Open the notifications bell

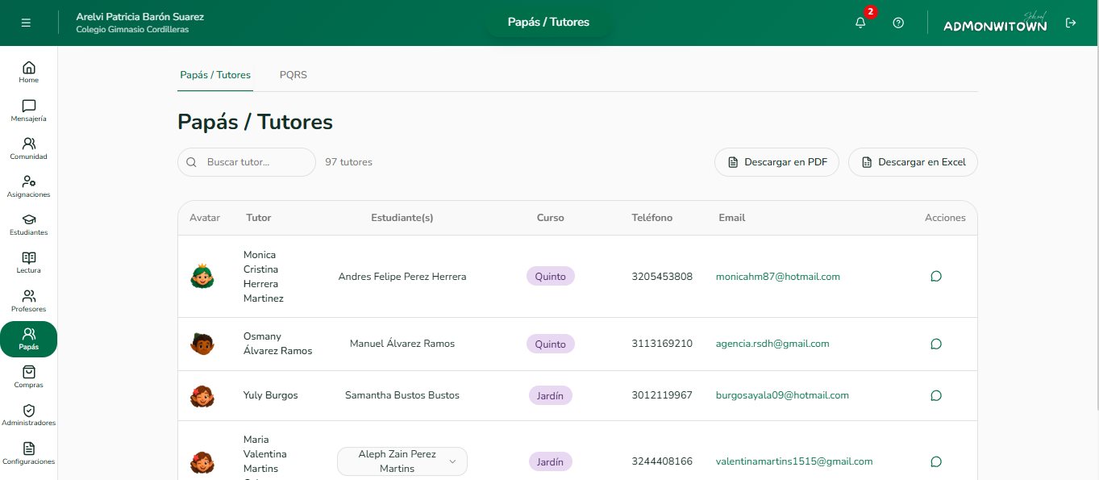(861, 23)
